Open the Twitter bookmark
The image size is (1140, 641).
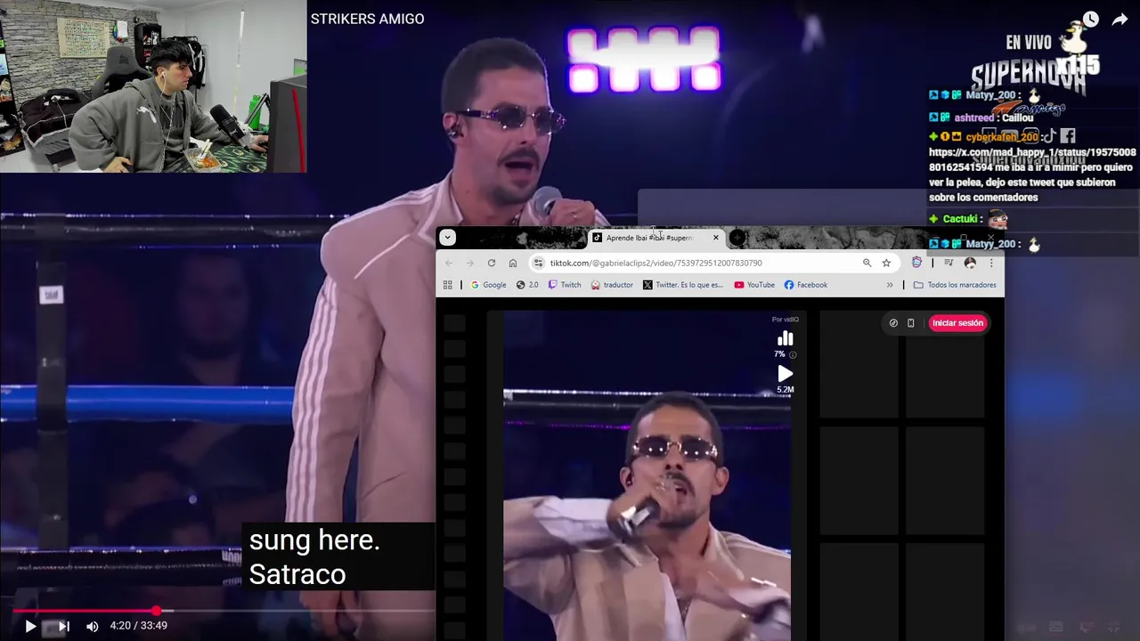683,285
